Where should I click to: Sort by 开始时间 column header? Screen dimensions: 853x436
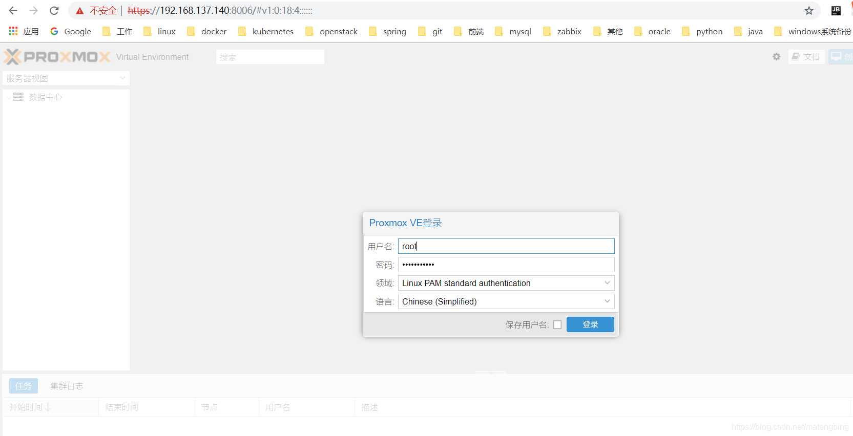click(x=50, y=407)
